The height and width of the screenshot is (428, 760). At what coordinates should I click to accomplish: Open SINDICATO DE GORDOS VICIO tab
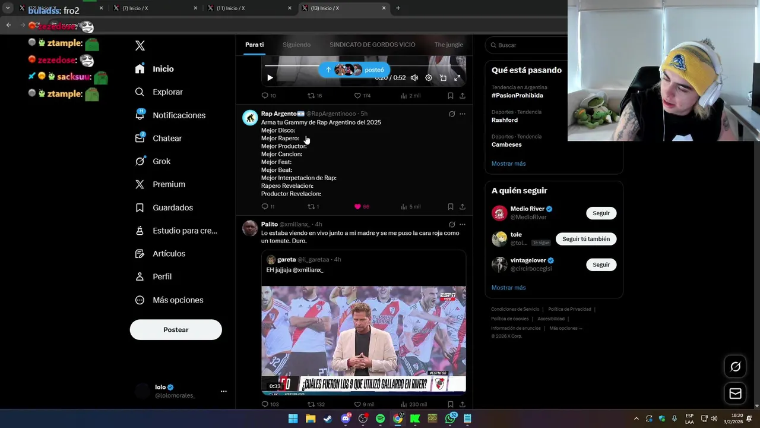372,45
